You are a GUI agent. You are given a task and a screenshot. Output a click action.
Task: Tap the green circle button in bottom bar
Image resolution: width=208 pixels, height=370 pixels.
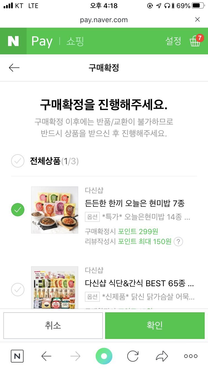[x=104, y=356]
